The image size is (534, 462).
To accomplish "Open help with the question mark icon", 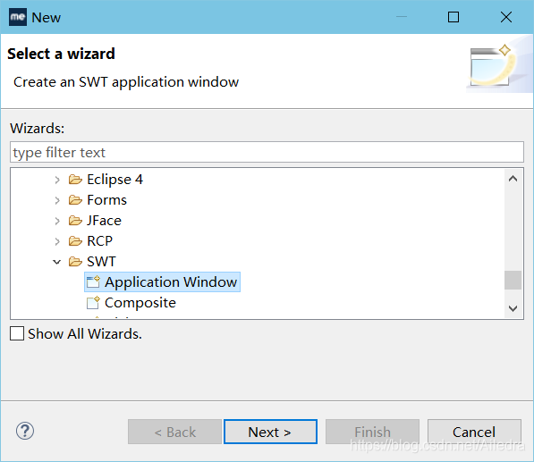I will click(25, 431).
